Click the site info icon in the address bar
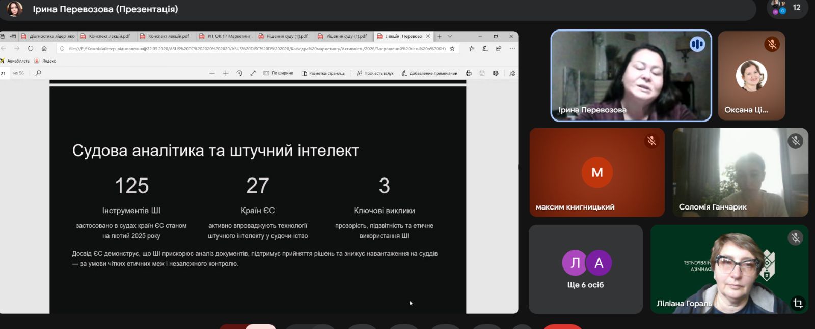The height and width of the screenshot is (329, 815). tap(62, 48)
